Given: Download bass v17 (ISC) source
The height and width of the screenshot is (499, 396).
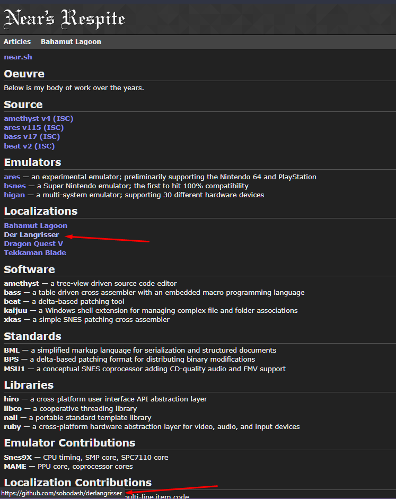Looking at the screenshot, I should (32, 136).
